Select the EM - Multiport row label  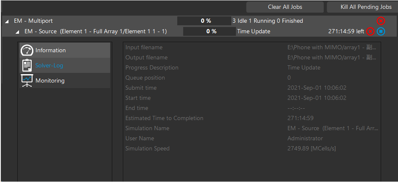click(x=33, y=21)
